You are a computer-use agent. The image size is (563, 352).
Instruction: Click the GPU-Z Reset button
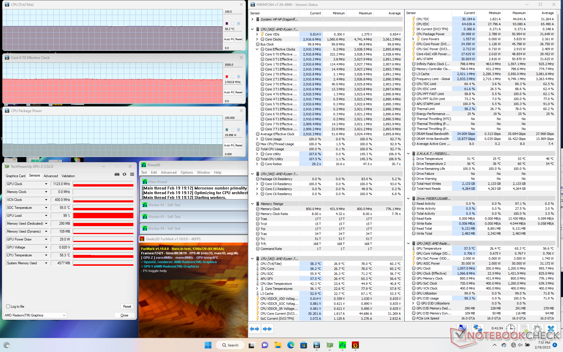(x=127, y=306)
